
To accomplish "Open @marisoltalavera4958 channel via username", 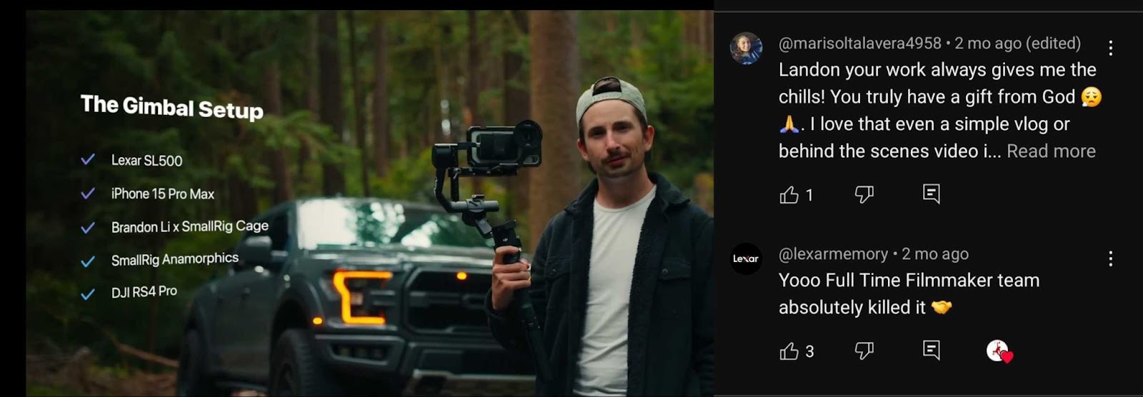I will 860,44.
